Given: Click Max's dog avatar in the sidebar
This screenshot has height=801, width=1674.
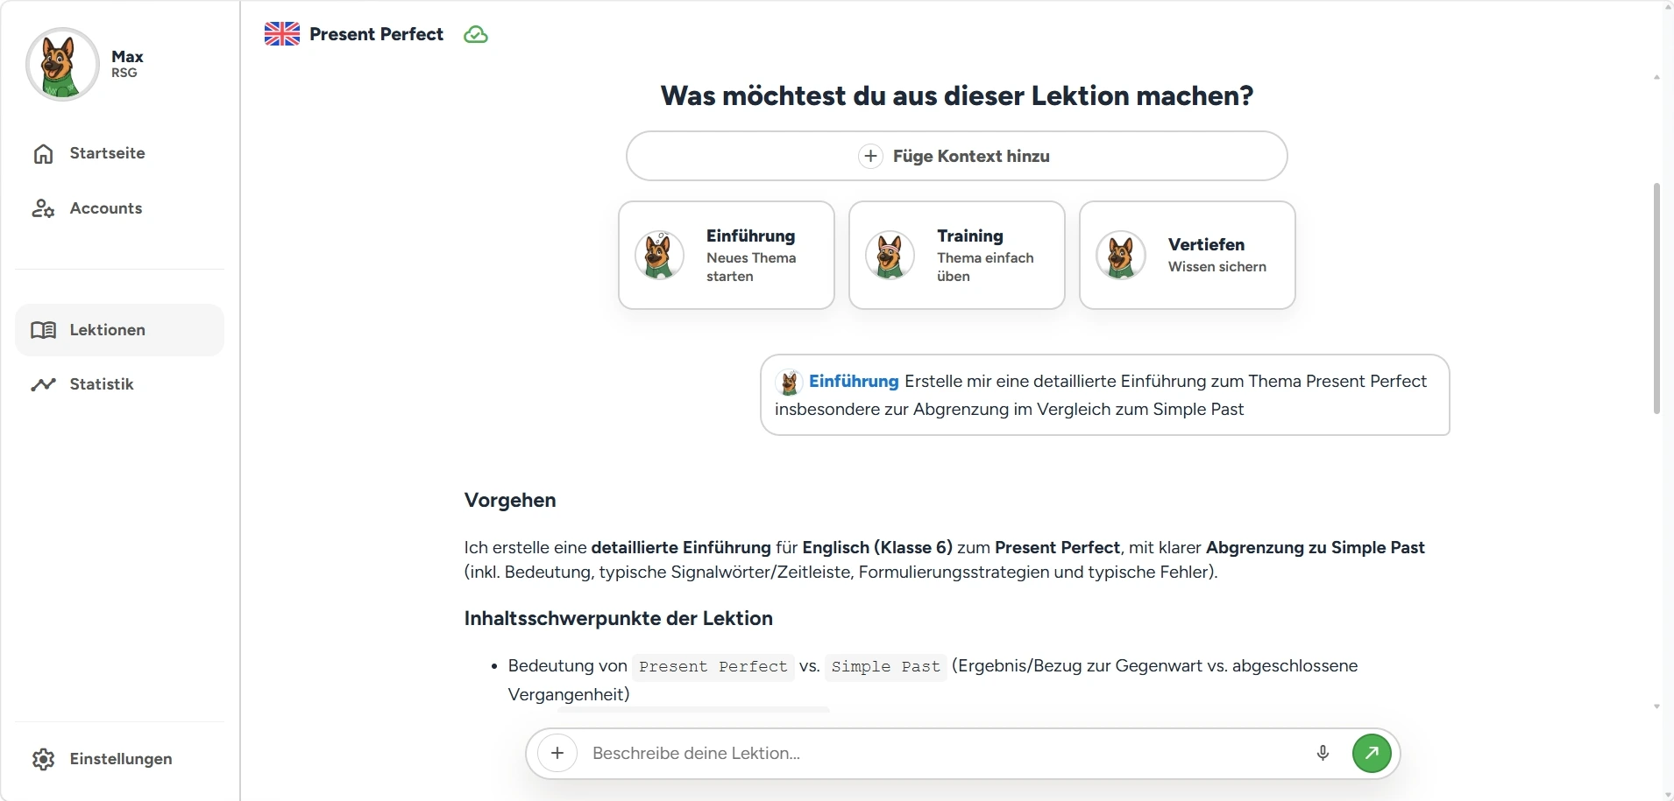Looking at the screenshot, I should pyautogui.click(x=62, y=64).
